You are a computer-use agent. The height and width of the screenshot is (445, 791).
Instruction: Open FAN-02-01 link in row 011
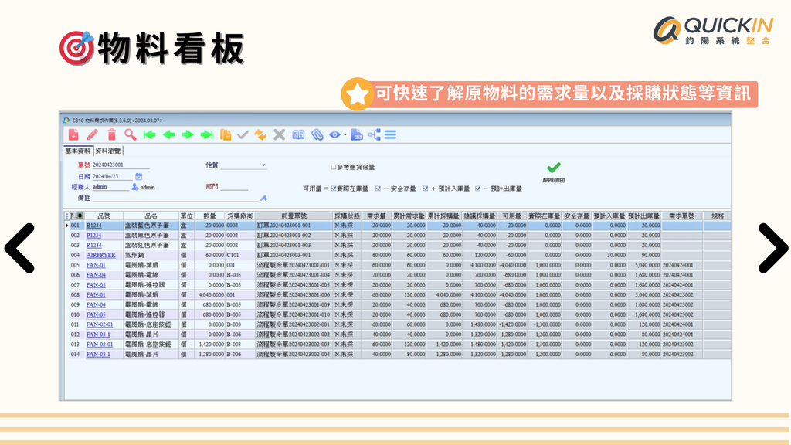click(100, 324)
